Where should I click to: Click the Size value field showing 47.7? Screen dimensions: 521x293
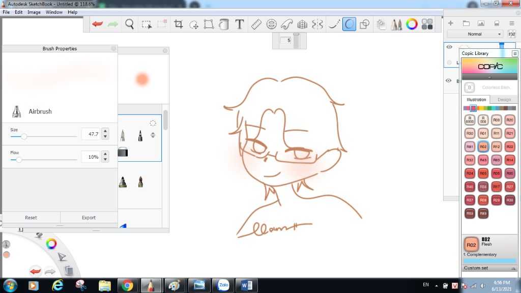91,134
